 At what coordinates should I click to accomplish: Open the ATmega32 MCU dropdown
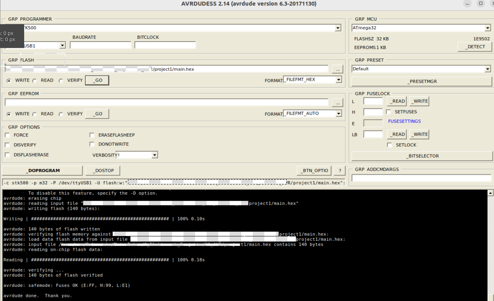tap(488, 28)
